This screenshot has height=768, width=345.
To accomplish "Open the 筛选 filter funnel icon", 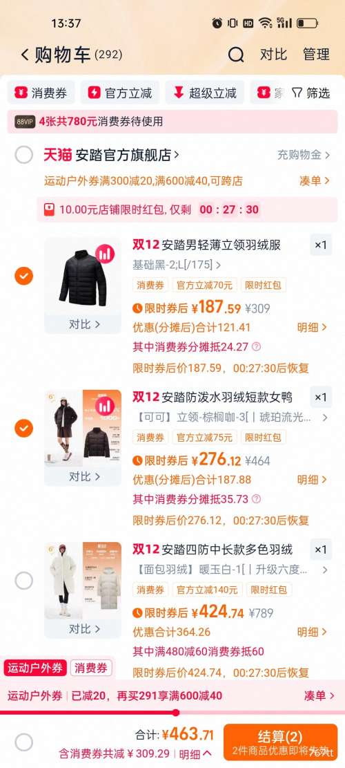I will click(x=297, y=93).
